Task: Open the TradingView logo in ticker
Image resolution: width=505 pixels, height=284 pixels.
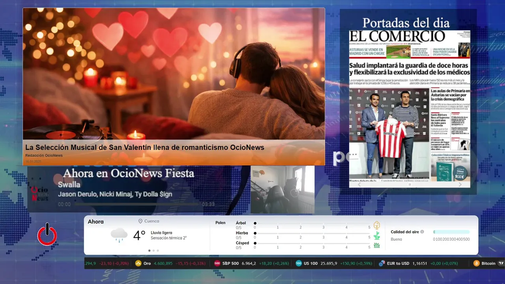Action: [501, 263]
